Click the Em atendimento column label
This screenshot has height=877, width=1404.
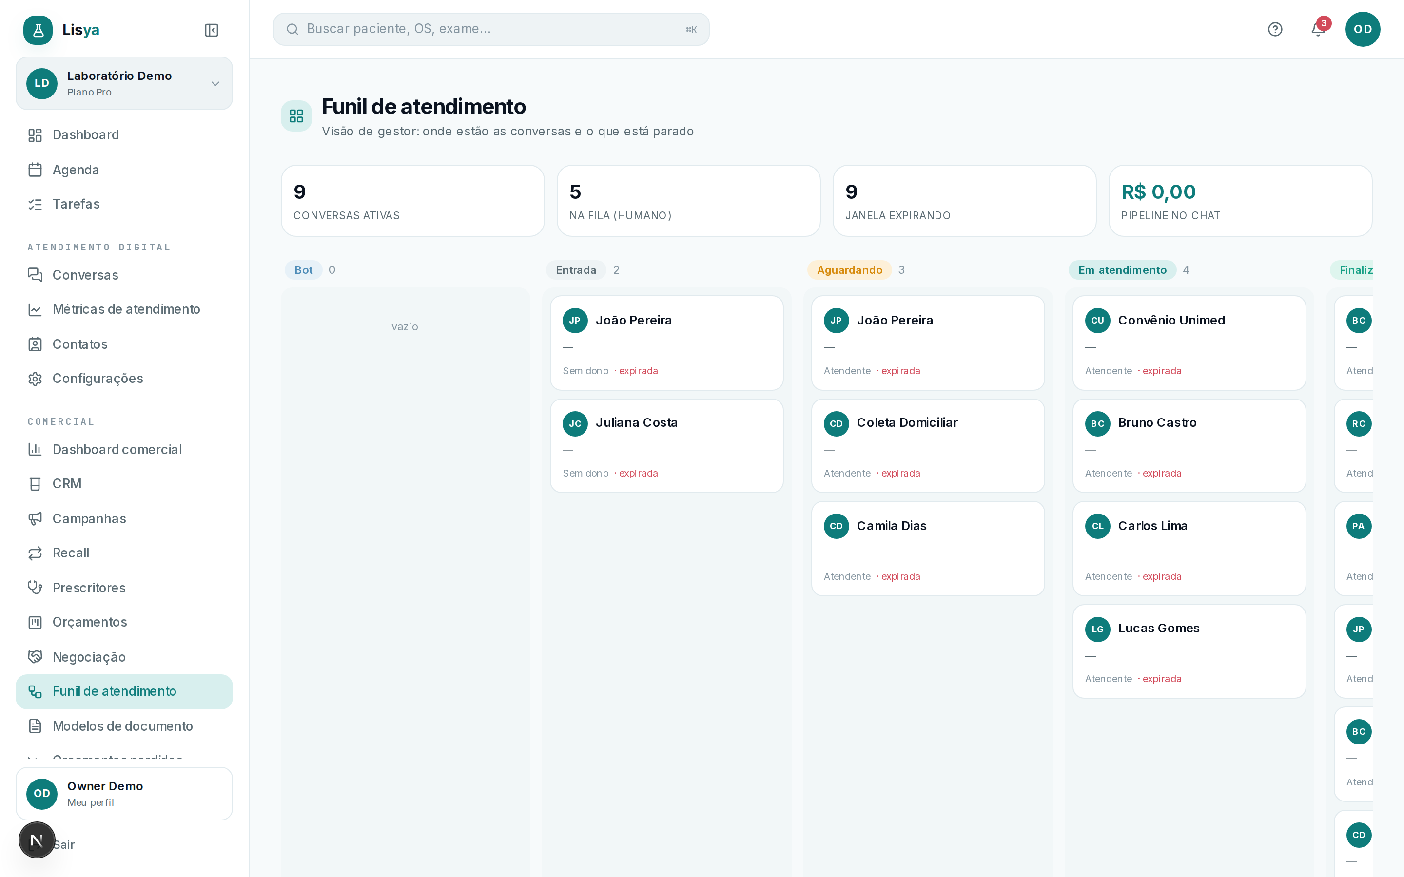[x=1122, y=270]
